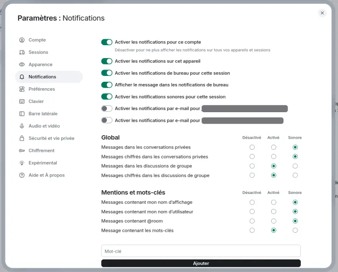This screenshot has width=338, height=272.
Task: Open the Compte settings section icon
Action: coord(22,40)
